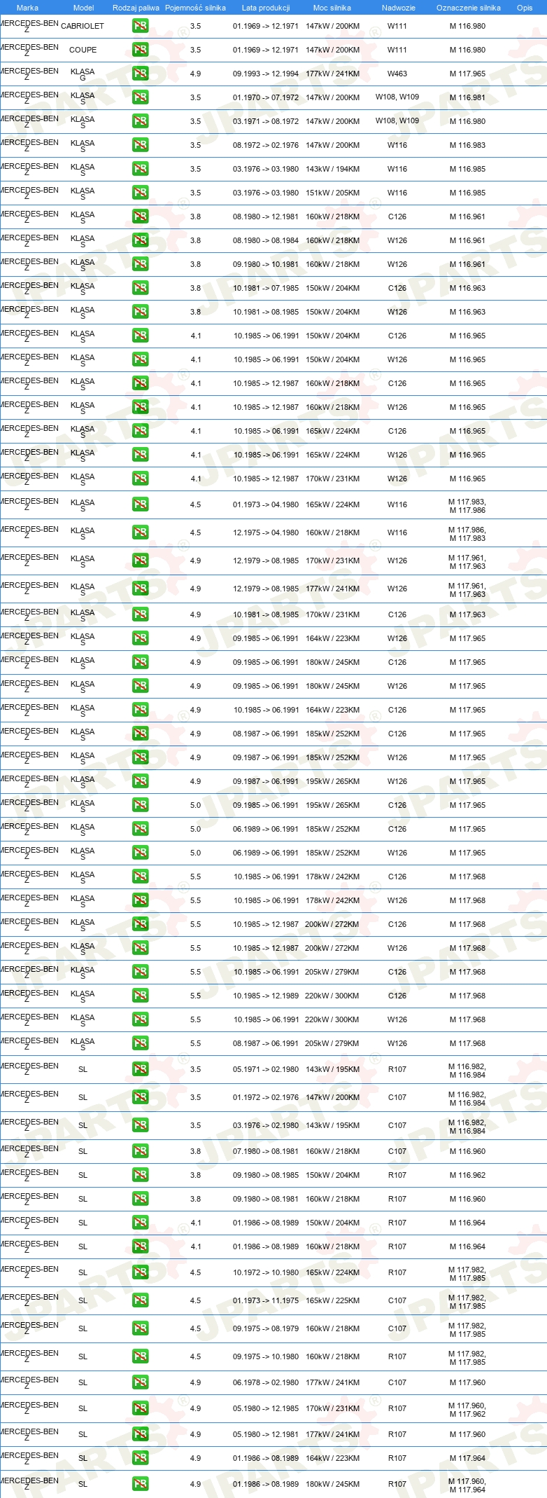The image size is (547, 1498).
Task: Click the fuel icon in the M 116.981 row
Action: click(141, 97)
